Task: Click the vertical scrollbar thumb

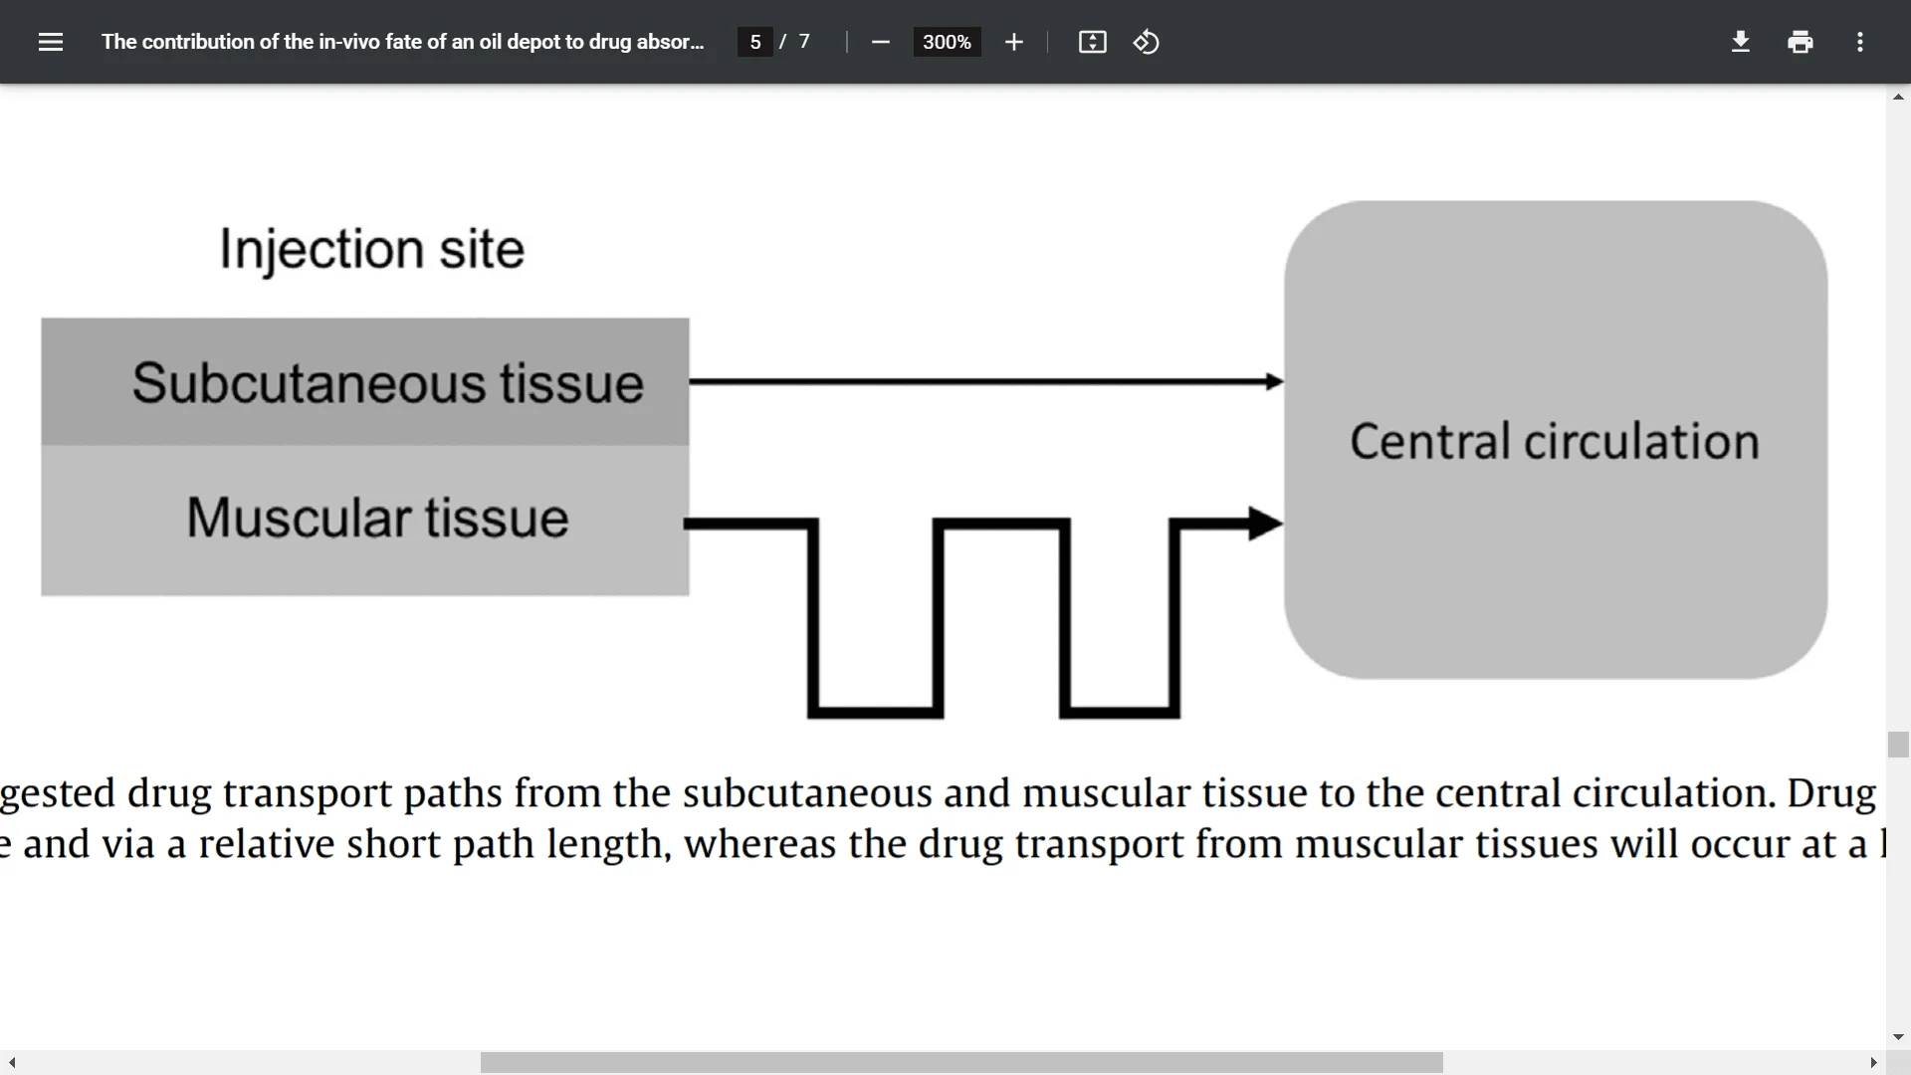Action: (x=1898, y=745)
